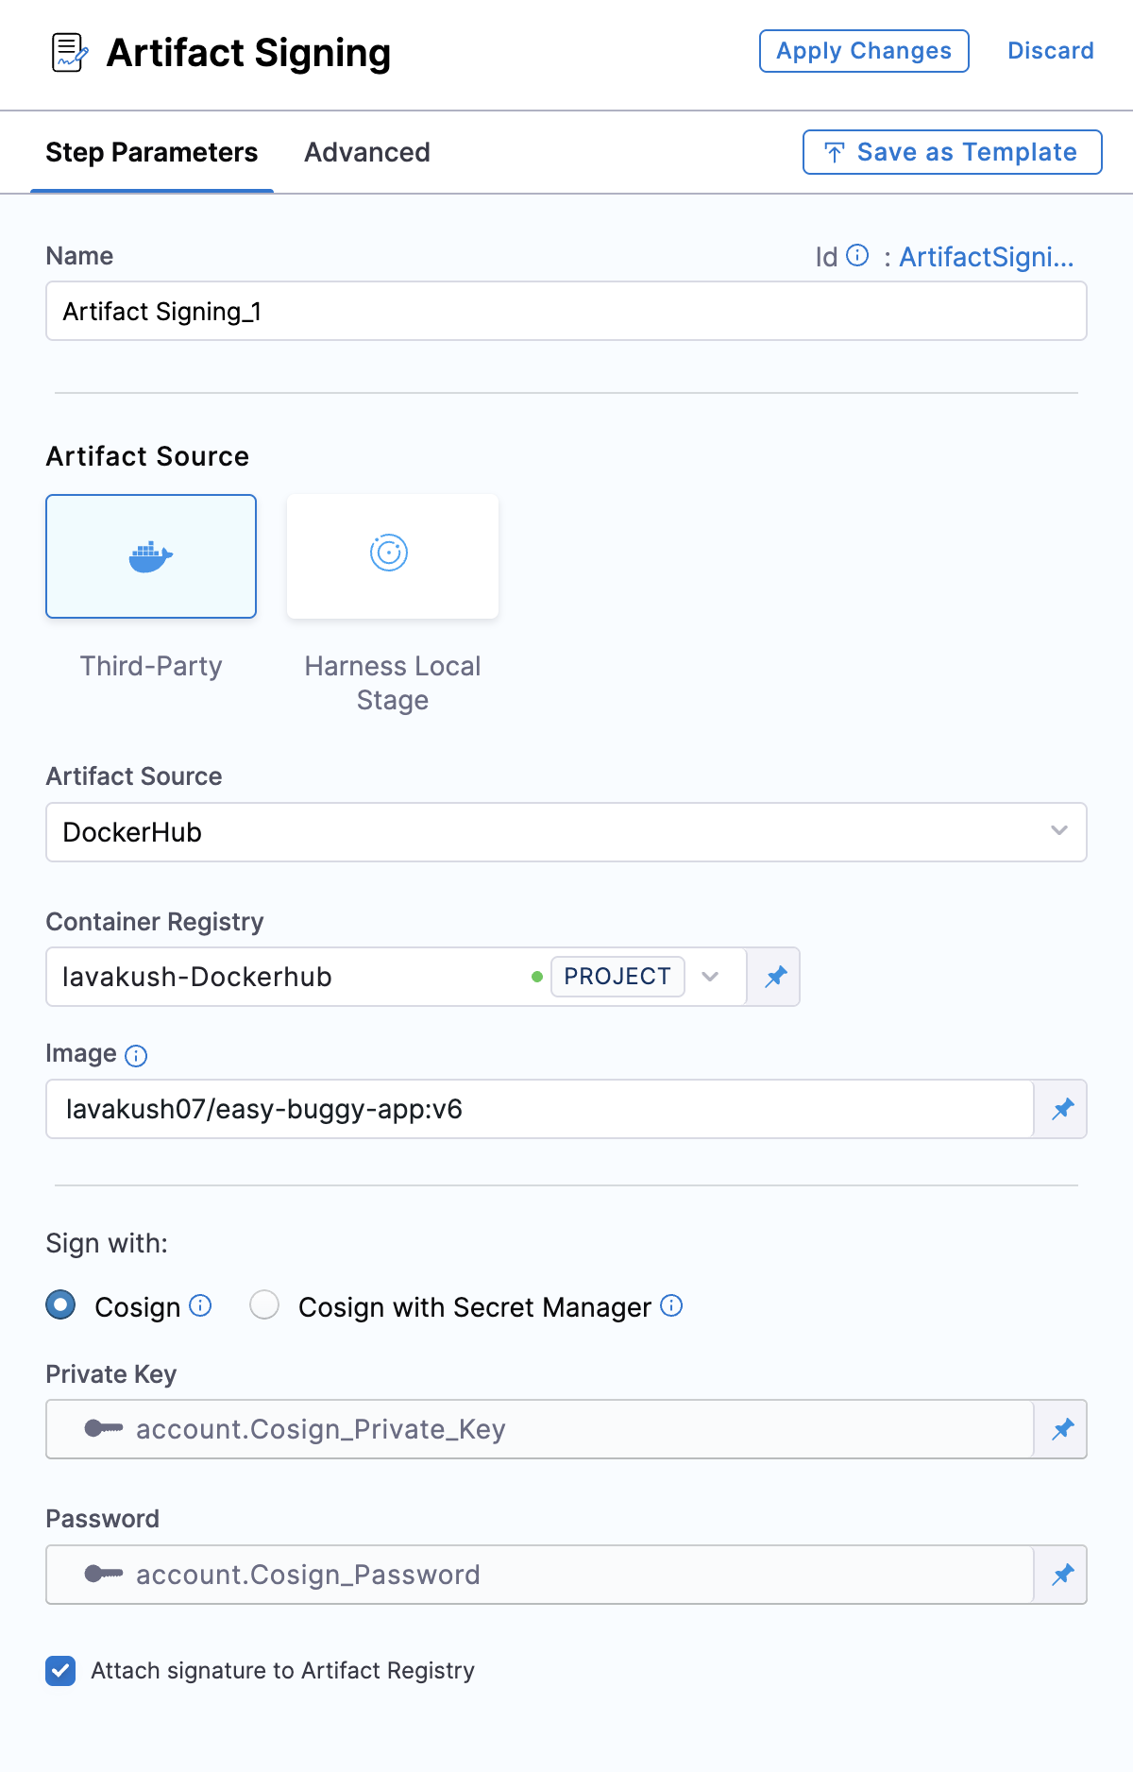
Task: Open the Step Parameters tab
Action: (151, 152)
